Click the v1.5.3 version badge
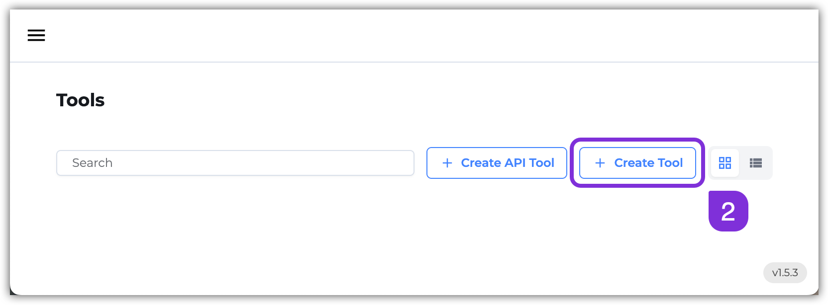Image resolution: width=828 pixels, height=305 pixels. tap(785, 272)
